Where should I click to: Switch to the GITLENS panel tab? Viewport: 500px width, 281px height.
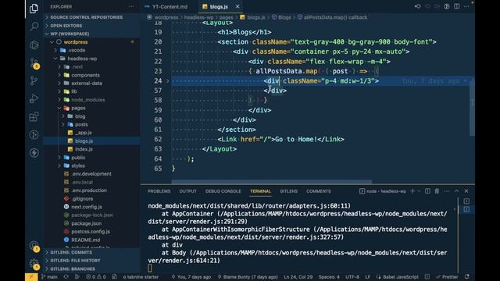click(x=288, y=191)
